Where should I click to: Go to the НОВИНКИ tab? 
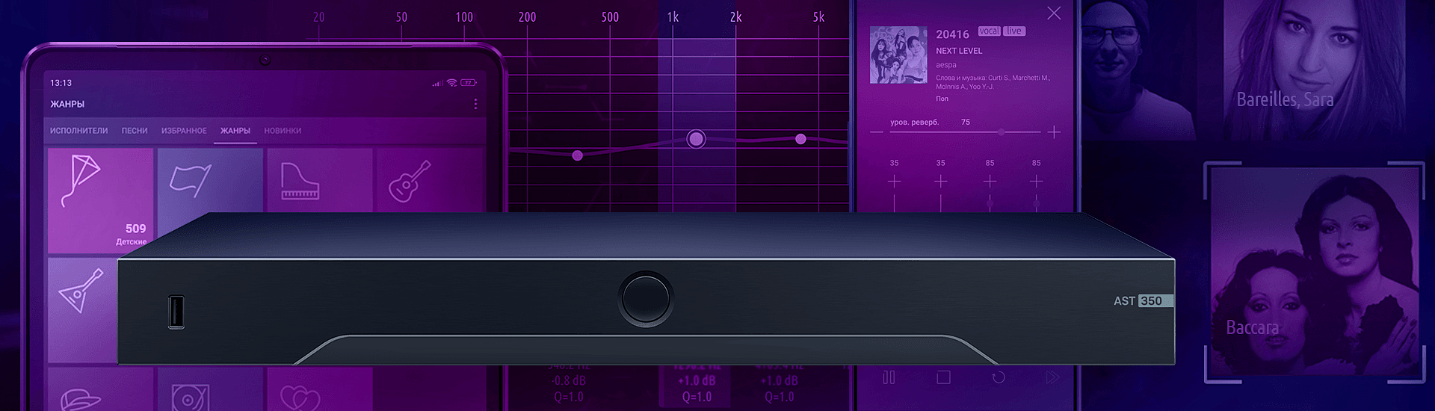283,131
